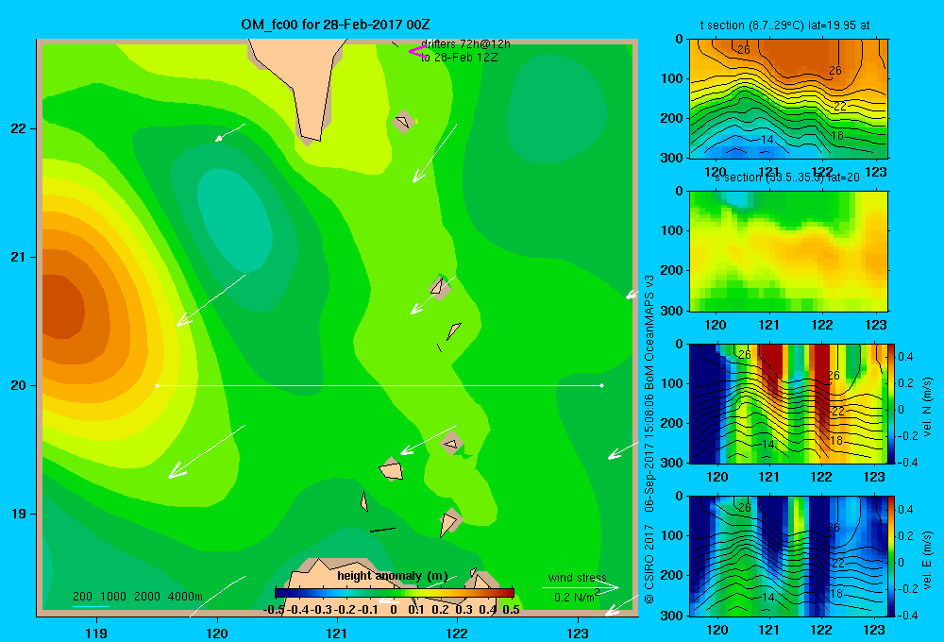Click the 'vel. N (m/s)' axis label

pyautogui.click(x=928, y=407)
